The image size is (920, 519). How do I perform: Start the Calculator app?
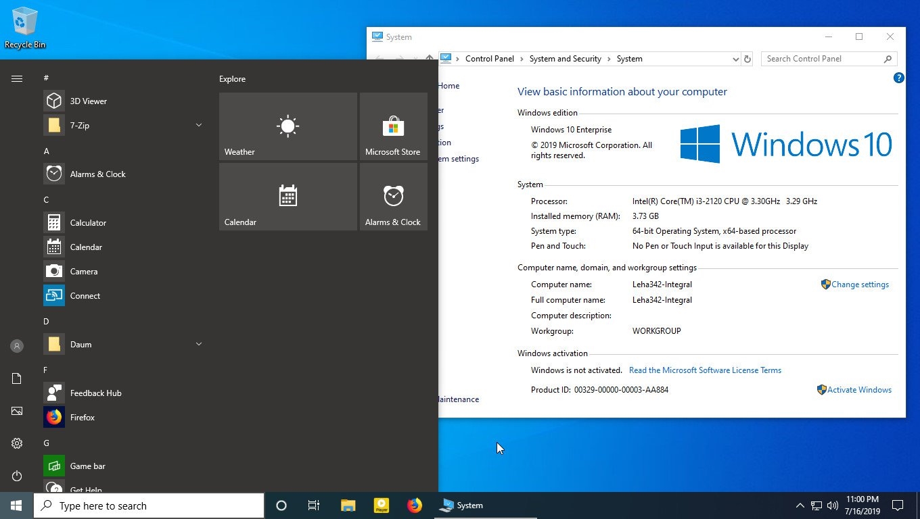coord(123,223)
